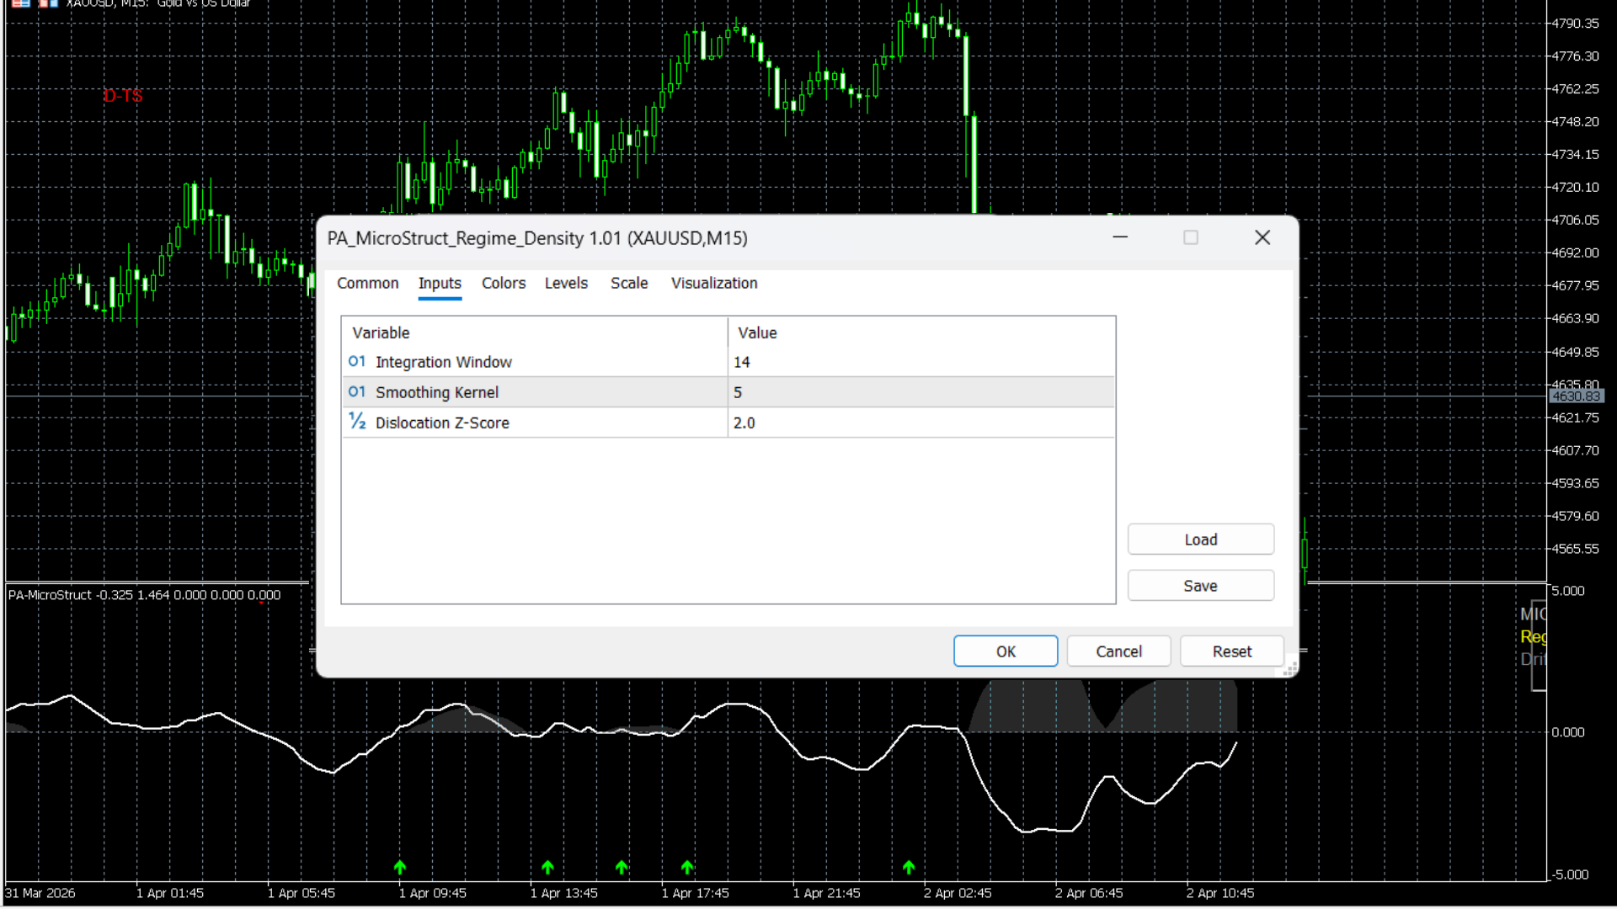Reset the inputs to defaults
This screenshot has width=1617, height=909.
pyautogui.click(x=1231, y=651)
